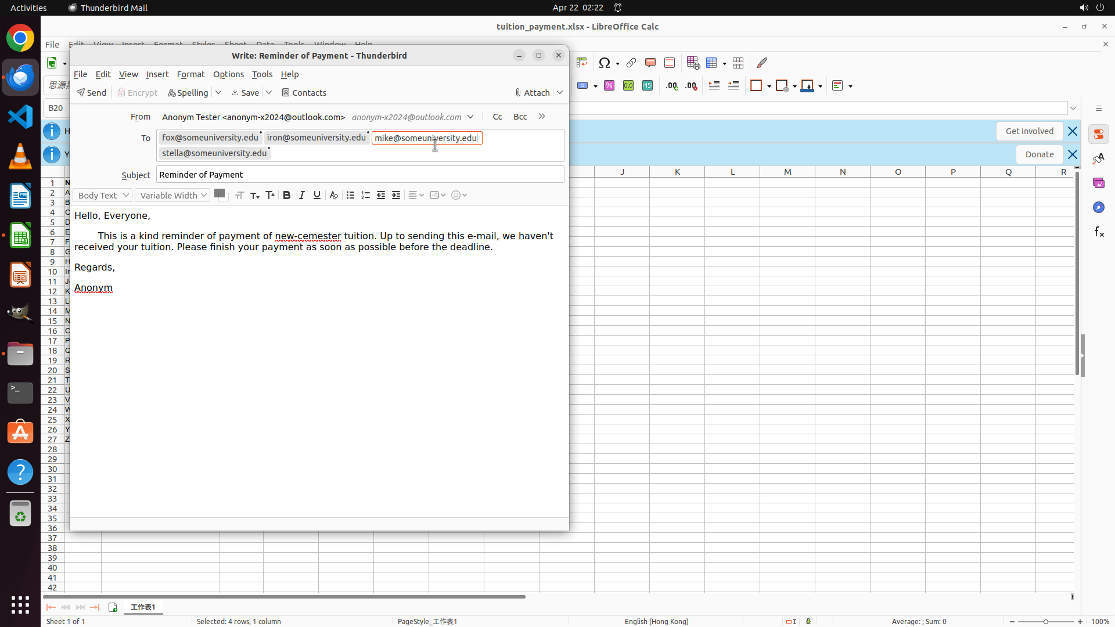The height and width of the screenshot is (627, 1115).
Task: Send the Reminder of Payment email
Action: (91, 93)
